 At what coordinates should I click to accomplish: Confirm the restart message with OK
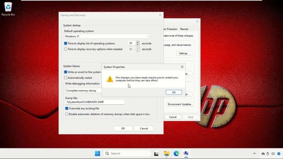[174, 92]
